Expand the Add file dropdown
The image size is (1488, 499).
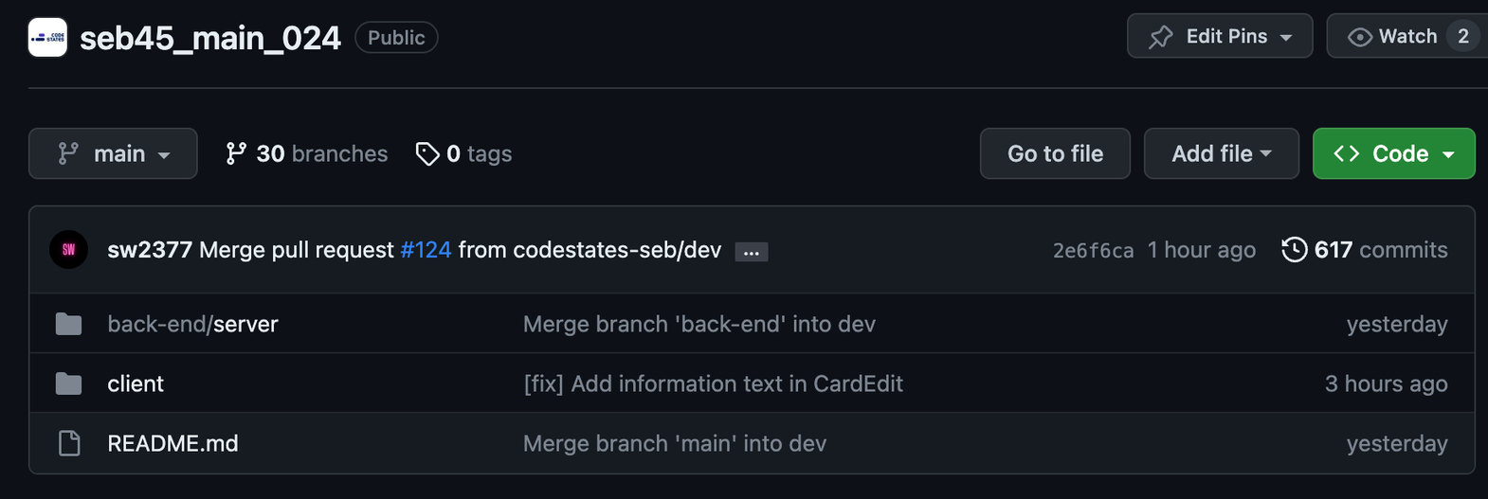pyautogui.click(x=1221, y=153)
